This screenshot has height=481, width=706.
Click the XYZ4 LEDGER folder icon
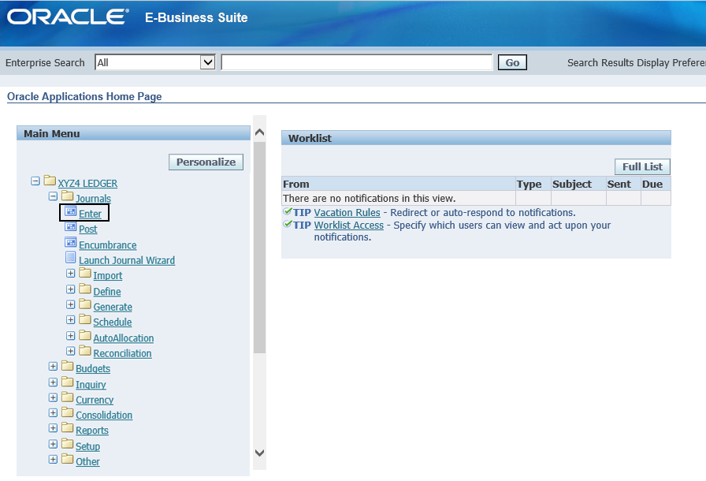point(50,181)
